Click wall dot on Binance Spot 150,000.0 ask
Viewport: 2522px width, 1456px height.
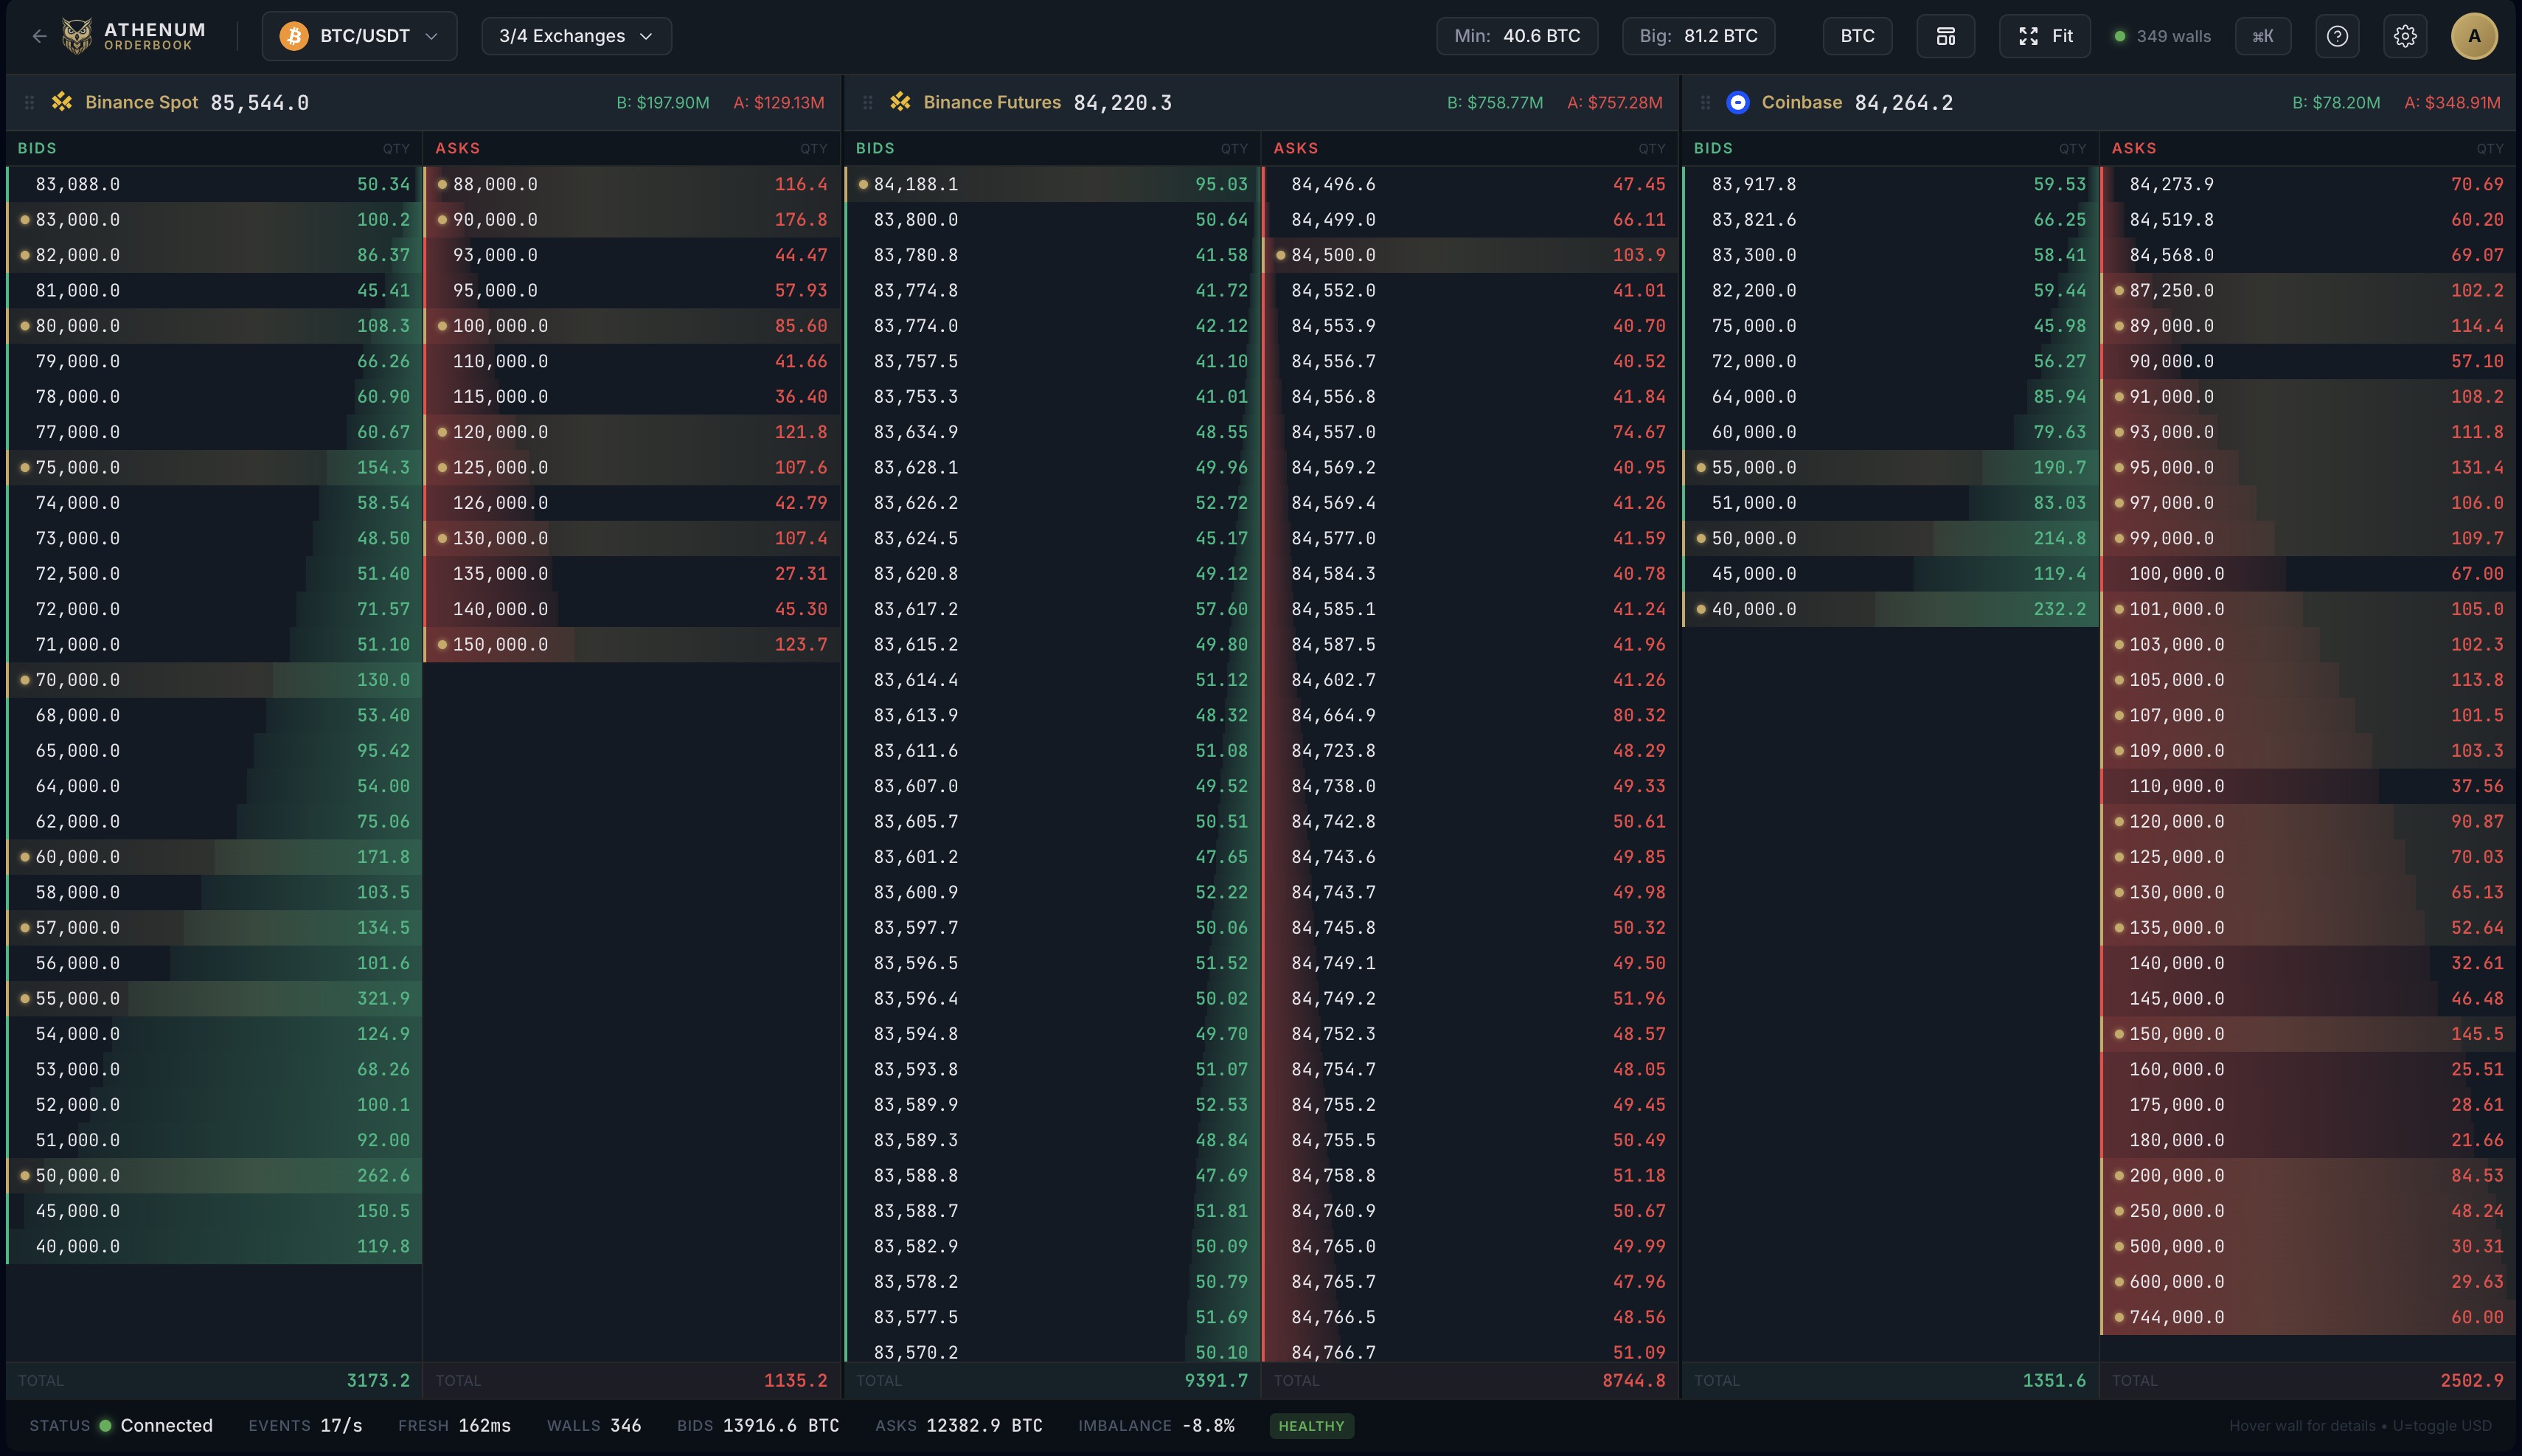pyautogui.click(x=442, y=645)
